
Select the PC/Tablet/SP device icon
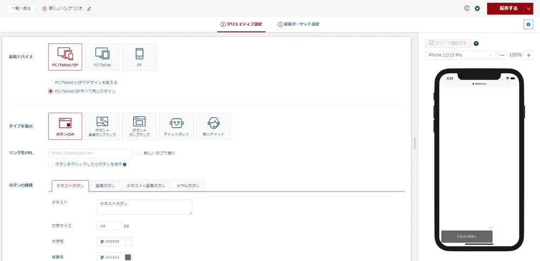click(65, 57)
